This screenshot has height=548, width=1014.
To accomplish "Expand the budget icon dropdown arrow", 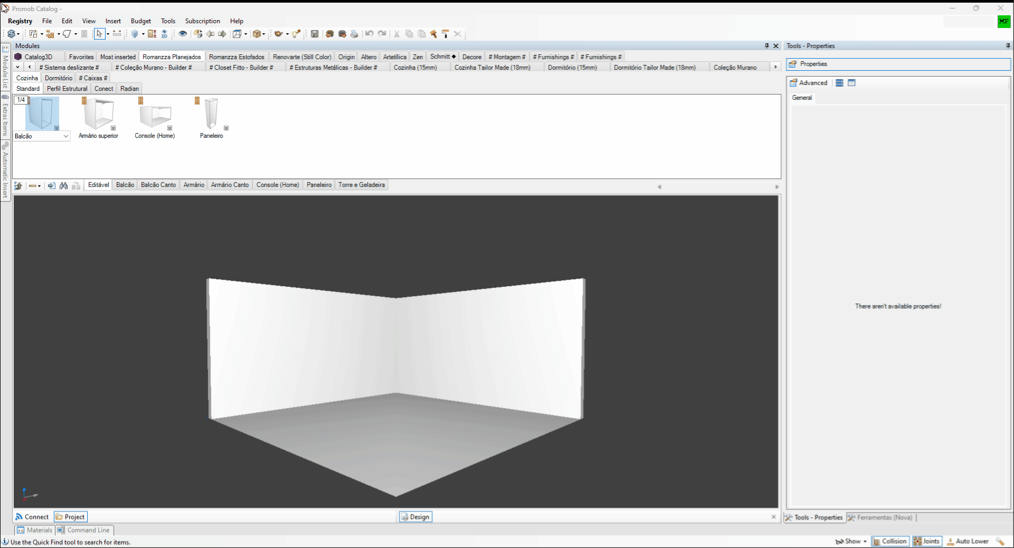I will click(x=18, y=34).
